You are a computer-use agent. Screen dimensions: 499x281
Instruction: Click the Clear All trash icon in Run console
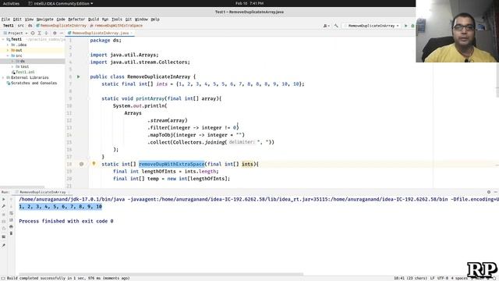pyautogui.click(x=11, y=233)
